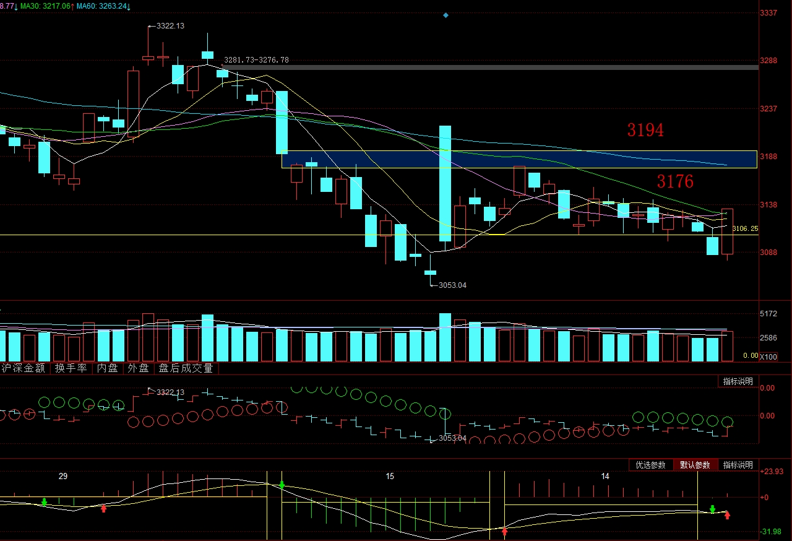Select the 外盘 tab
Screen dimensions: 792x541
click(138, 368)
